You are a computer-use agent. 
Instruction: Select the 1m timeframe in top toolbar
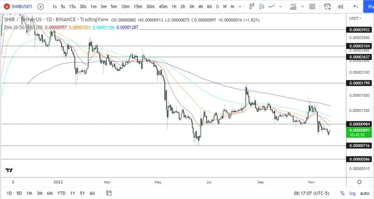pos(93,7)
